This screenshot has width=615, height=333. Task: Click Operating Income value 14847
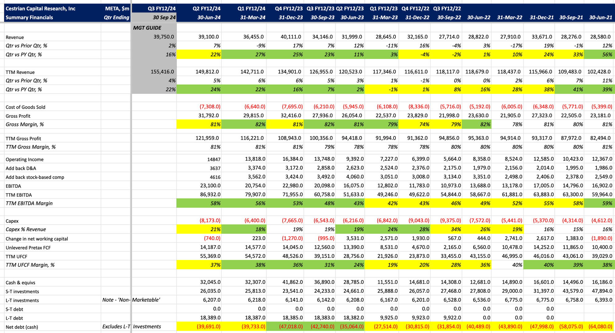click(x=214, y=159)
